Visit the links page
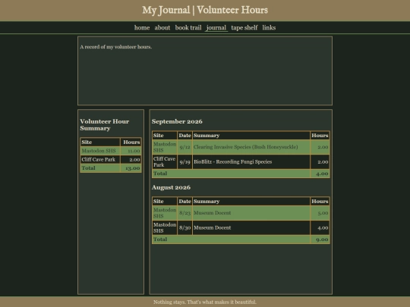 click(269, 28)
